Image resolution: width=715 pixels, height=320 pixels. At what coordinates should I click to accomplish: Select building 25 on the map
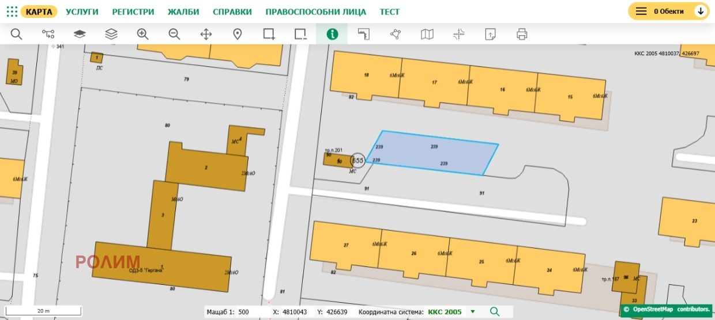[x=481, y=261]
